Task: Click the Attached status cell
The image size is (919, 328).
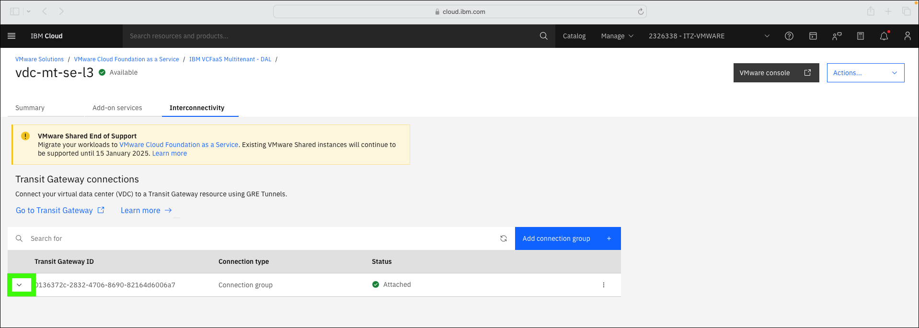Action: coord(391,284)
